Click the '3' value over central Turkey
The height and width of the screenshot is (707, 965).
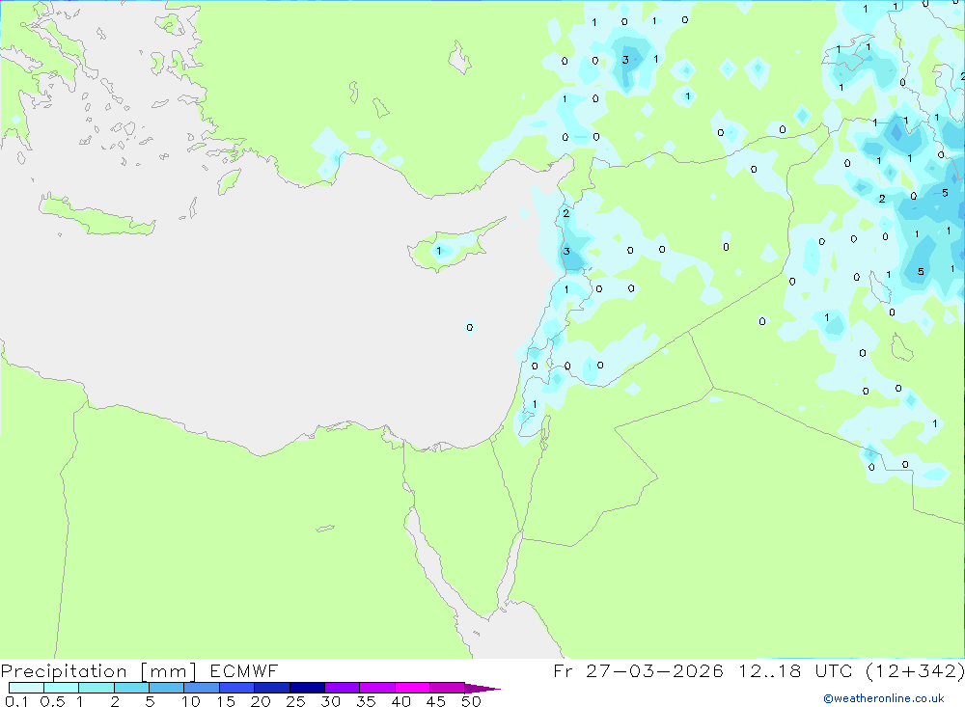tap(625, 60)
